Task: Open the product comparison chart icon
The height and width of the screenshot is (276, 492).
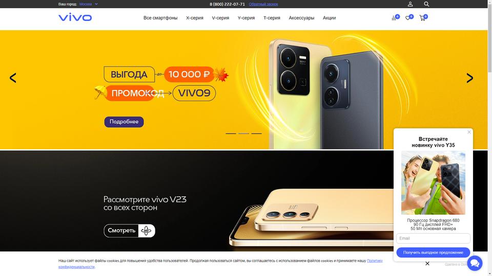Action: click(x=395, y=18)
